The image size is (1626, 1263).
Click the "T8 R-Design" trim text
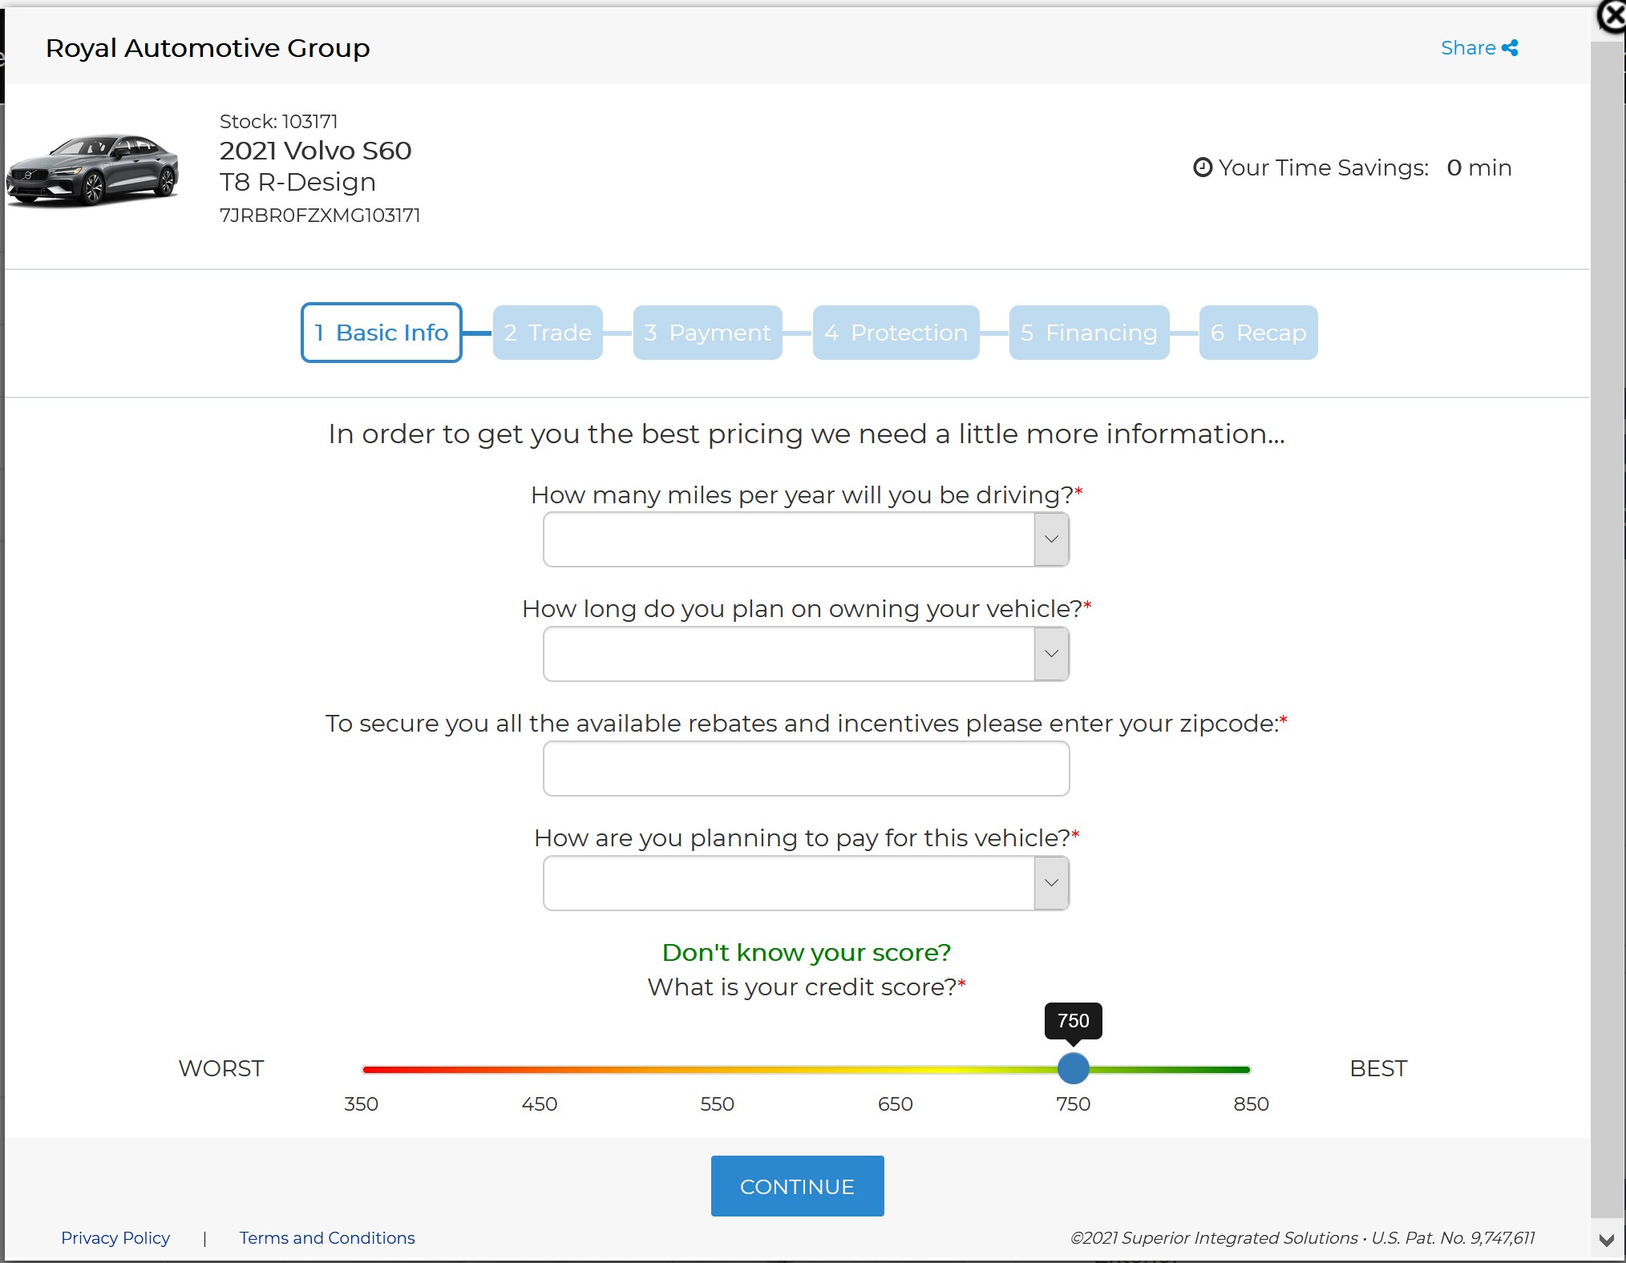tap(297, 182)
